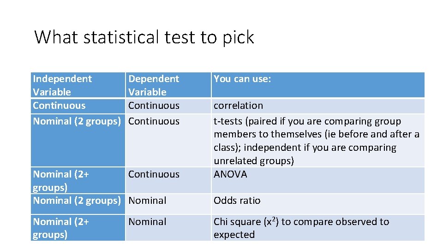The height and width of the screenshot is (249, 443).
Task: Click 'Nominal (2+ groups)' in the Chi square row
Action: (x=61, y=228)
